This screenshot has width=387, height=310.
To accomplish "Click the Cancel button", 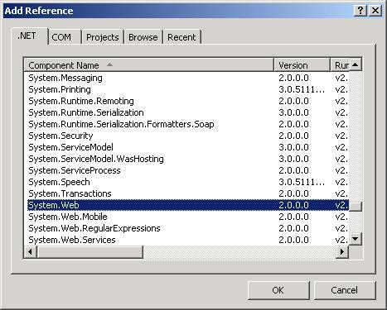I will [x=345, y=290].
